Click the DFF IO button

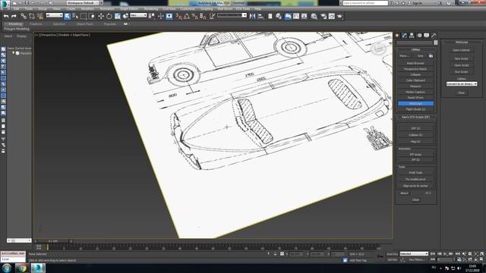[415, 128]
